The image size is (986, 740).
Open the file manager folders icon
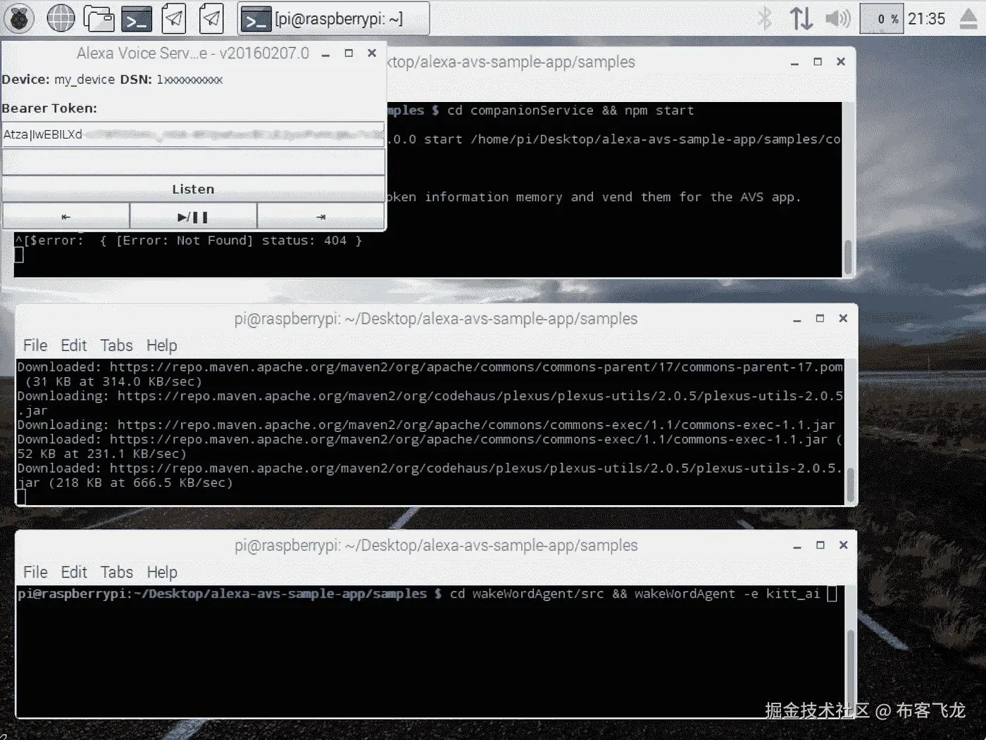coord(99,18)
